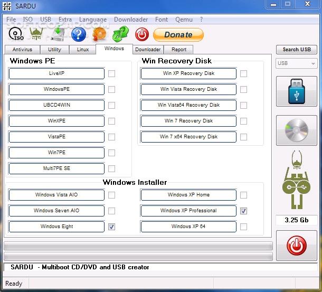Image resolution: width=322 pixels, height=292 pixels.
Task: Click the green update arrows icon
Action: click(x=120, y=34)
